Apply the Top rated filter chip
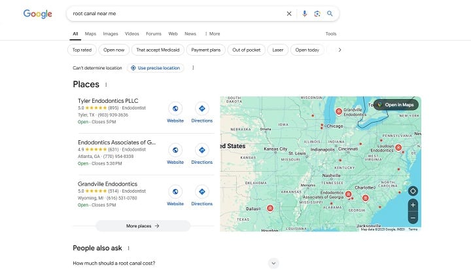 [82, 50]
